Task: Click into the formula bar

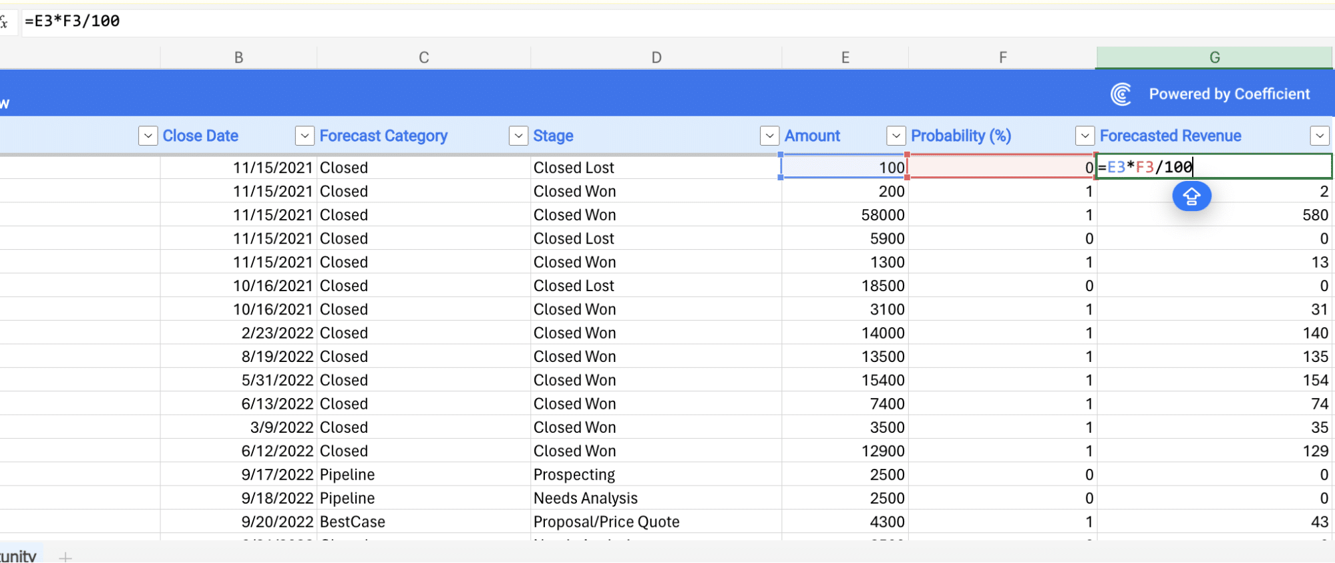Action: tap(668, 21)
